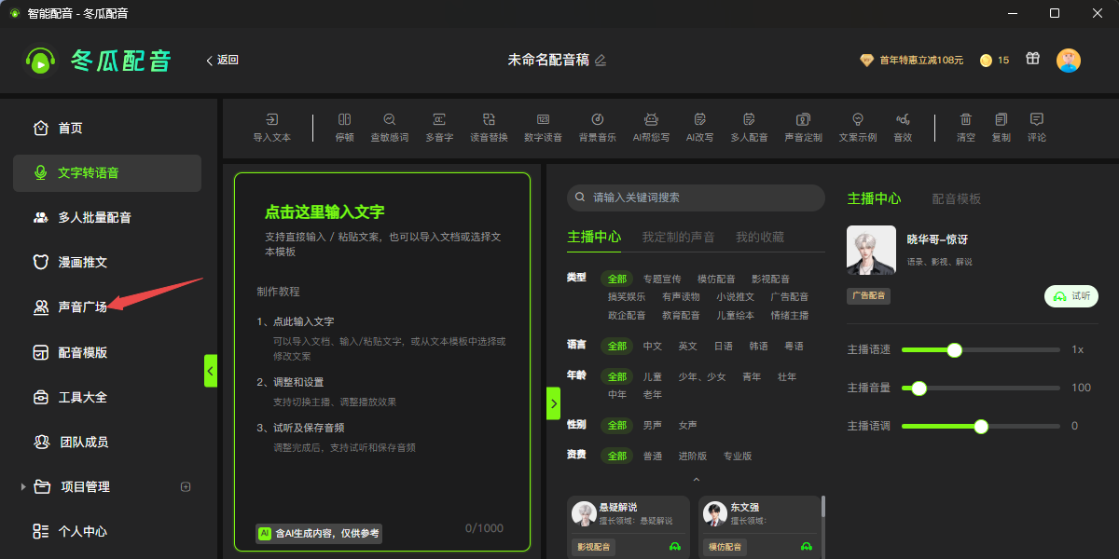Screen dimensions: 1119x559
Task: Select 专题宣传 type filter
Action: point(662,279)
